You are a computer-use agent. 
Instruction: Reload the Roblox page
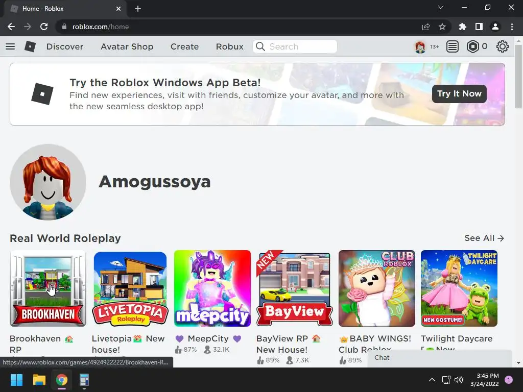44,27
